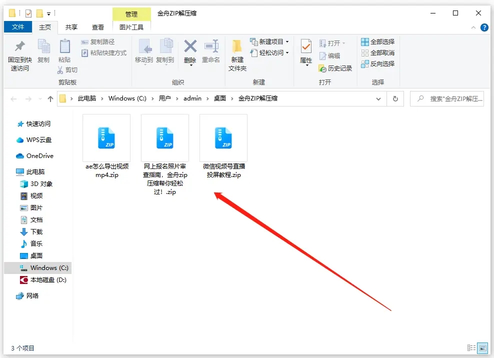Click 金舟ZIP解压缩 breadcrumb segment
Viewport: 494px width, 358px height.
point(257,98)
